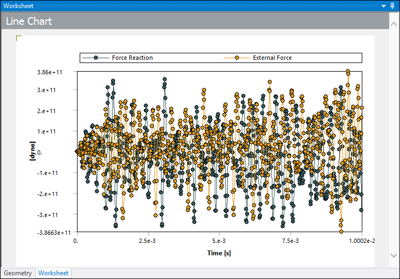Click the External Force legend entry
400x279 pixels.
click(257, 58)
